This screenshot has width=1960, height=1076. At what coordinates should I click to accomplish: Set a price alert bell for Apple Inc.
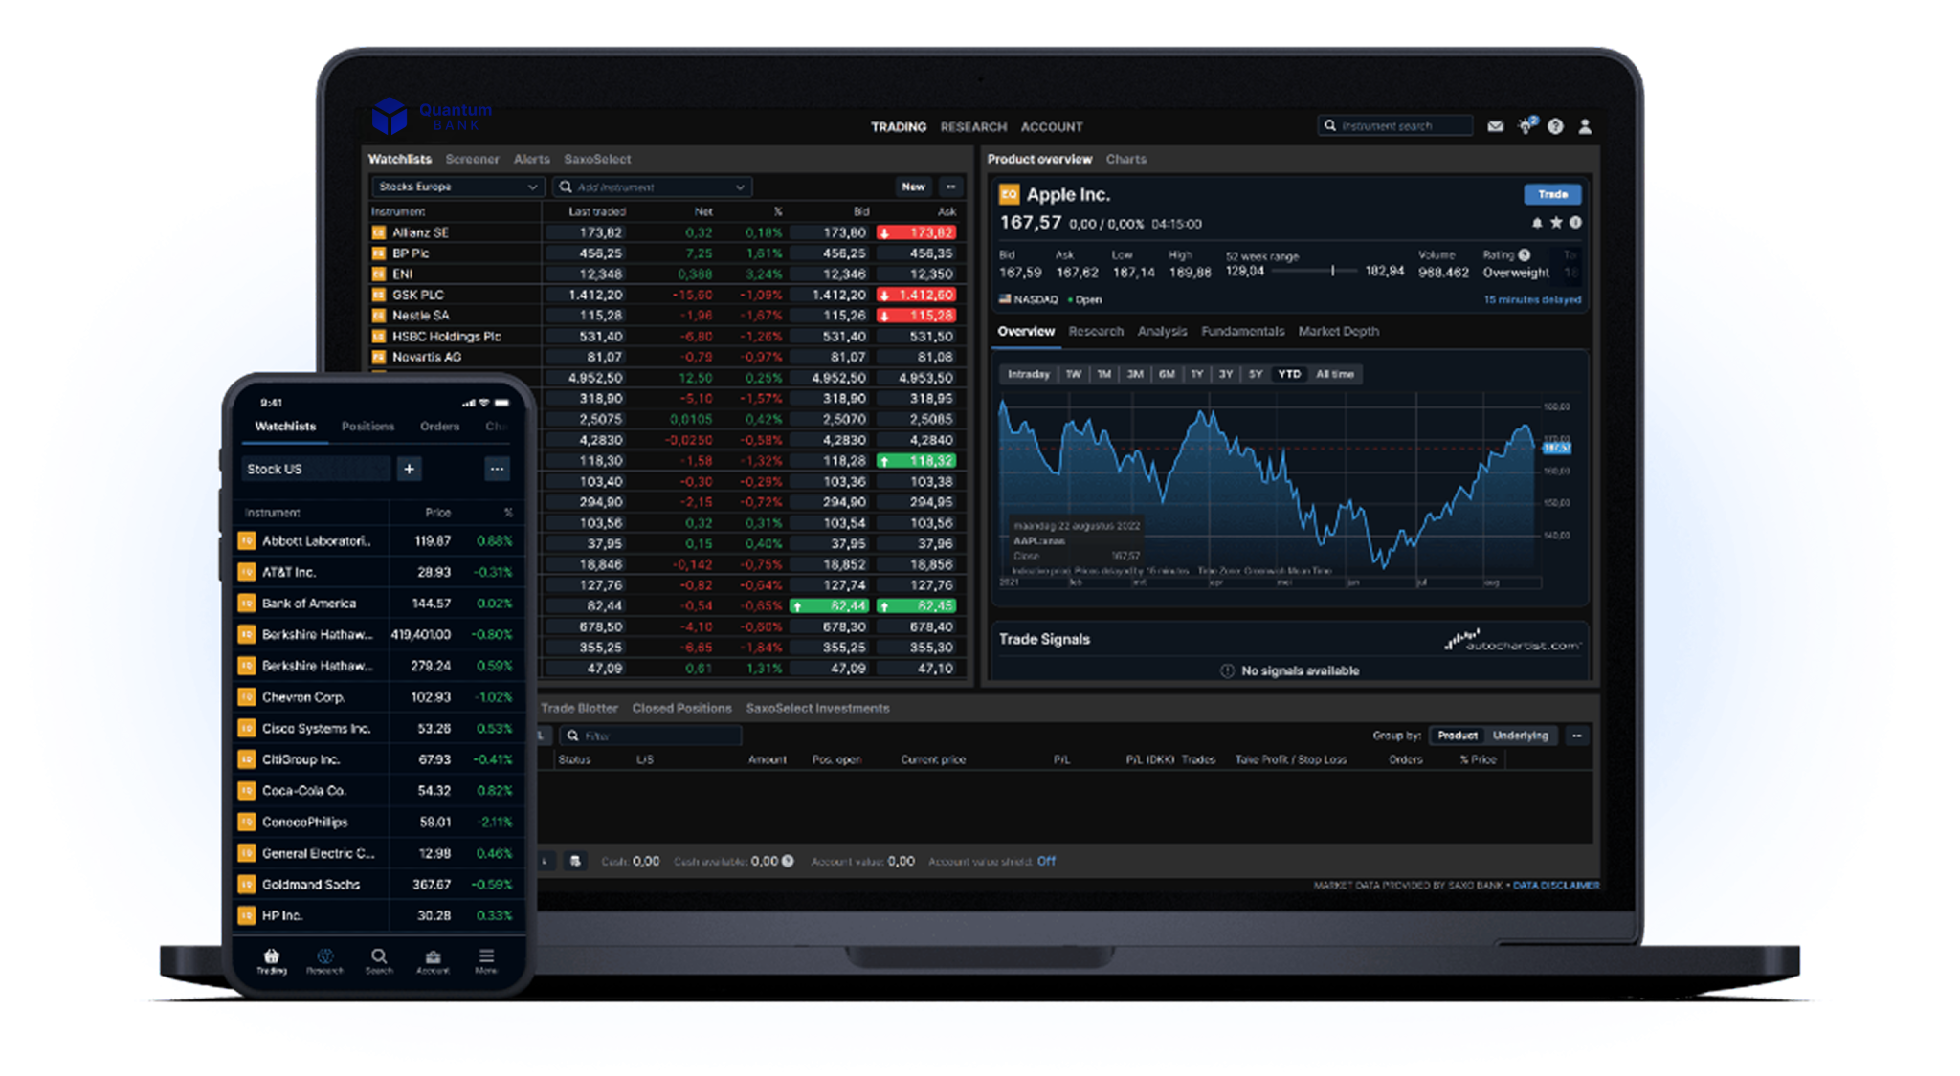1537,223
